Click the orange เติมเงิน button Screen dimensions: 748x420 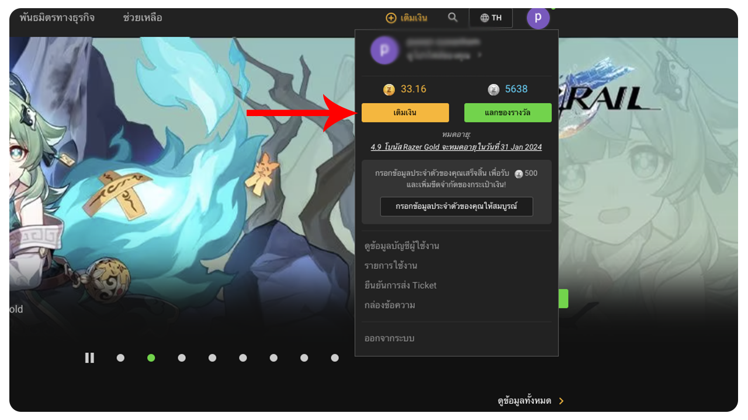tap(405, 113)
